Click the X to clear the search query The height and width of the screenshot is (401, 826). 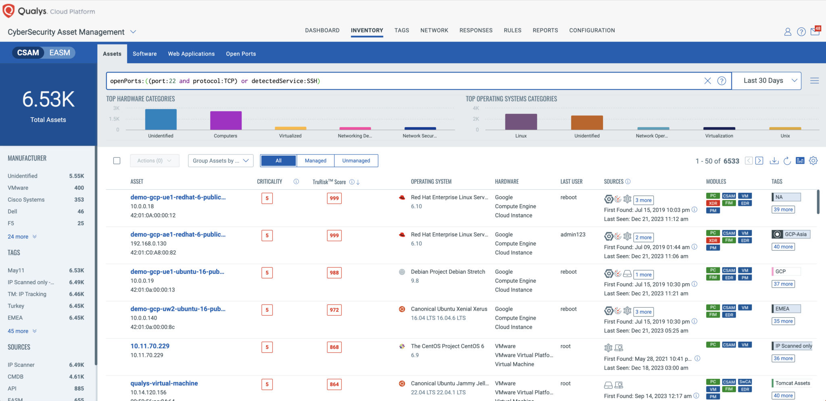tap(707, 81)
